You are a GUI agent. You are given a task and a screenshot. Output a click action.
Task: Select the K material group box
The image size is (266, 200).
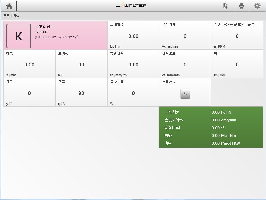click(19, 36)
